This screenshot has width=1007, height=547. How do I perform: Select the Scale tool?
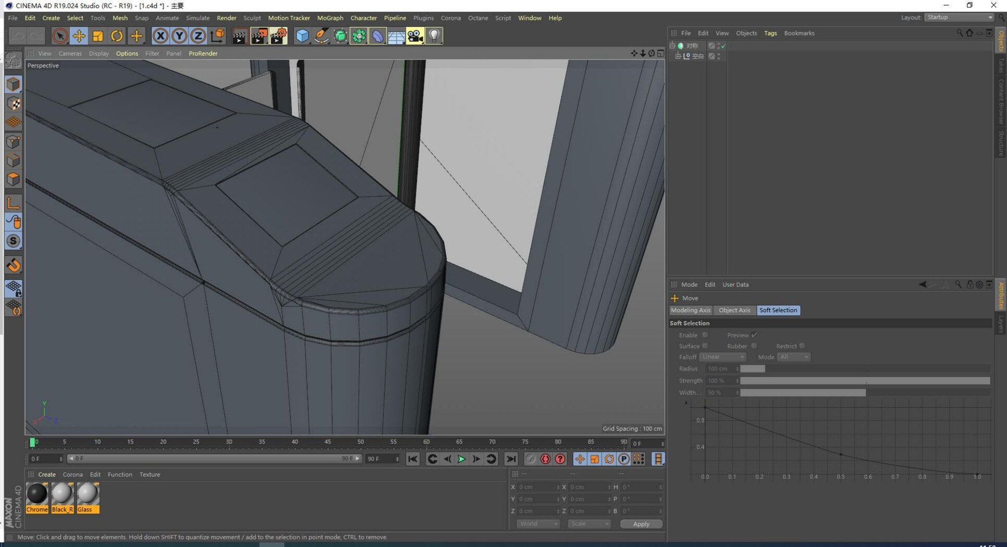coord(98,36)
